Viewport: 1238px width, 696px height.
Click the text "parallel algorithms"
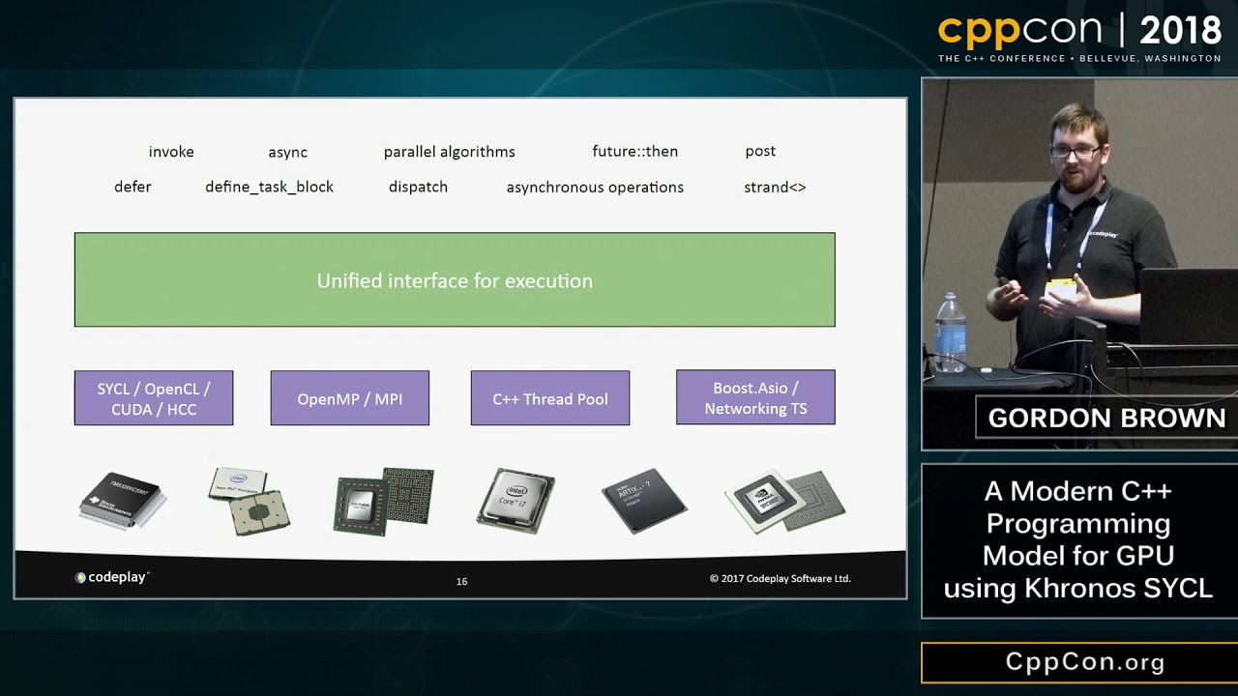coord(449,152)
